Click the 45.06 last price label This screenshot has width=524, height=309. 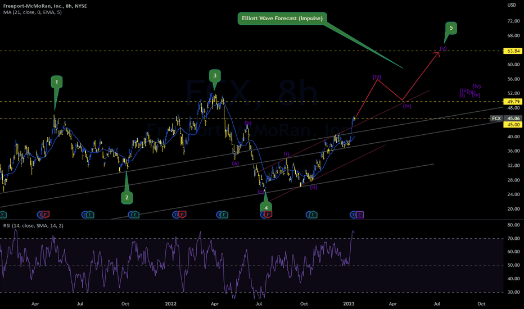pos(513,118)
